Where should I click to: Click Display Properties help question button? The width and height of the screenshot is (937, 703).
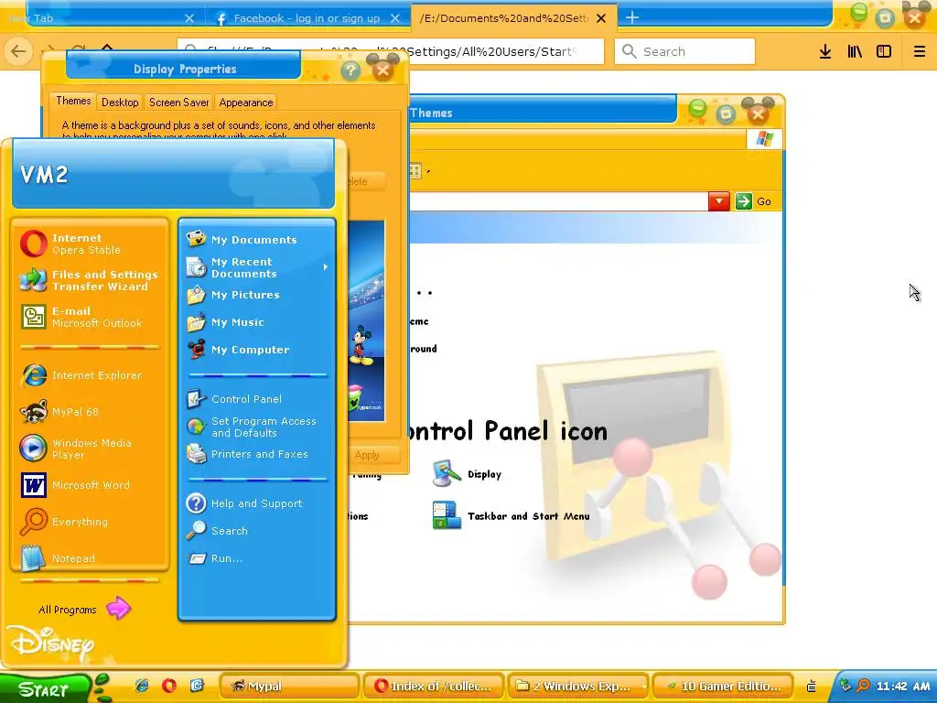point(350,70)
